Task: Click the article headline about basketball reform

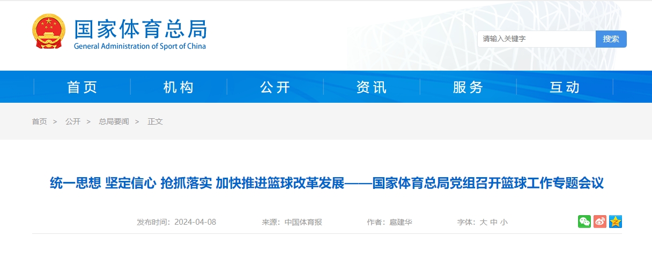Action: coord(327,184)
